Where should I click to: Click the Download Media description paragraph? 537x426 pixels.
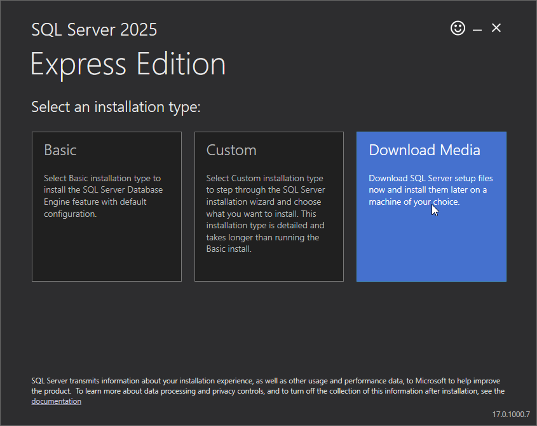(430, 189)
